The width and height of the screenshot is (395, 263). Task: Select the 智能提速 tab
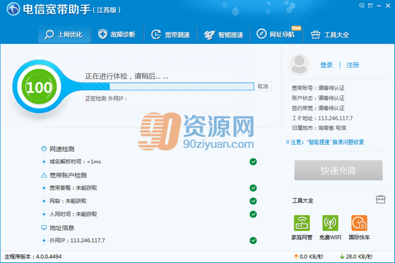[224, 34]
